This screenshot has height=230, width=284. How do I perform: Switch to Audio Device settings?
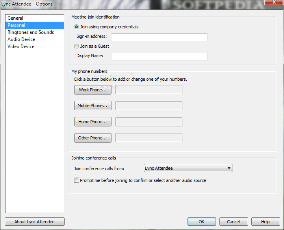click(35, 39)
